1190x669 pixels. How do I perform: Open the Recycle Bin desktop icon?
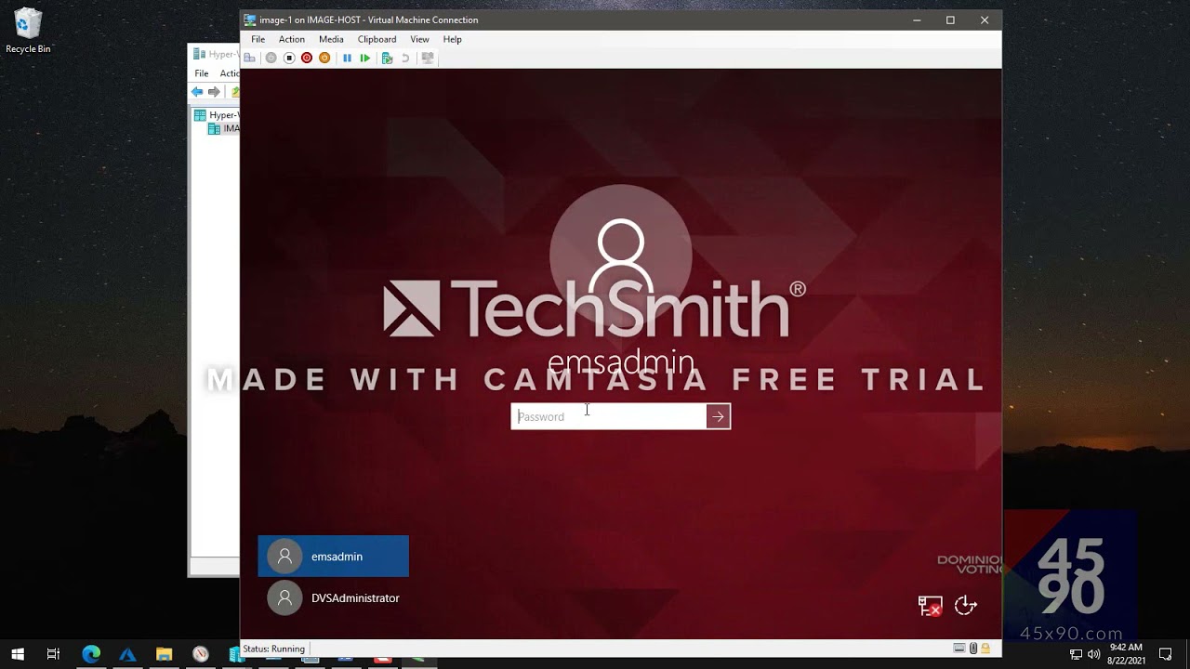point(28,31)
